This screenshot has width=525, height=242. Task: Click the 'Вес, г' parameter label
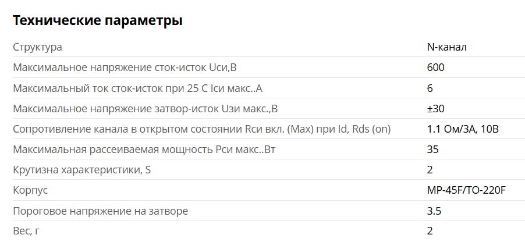tap(26, 231)
